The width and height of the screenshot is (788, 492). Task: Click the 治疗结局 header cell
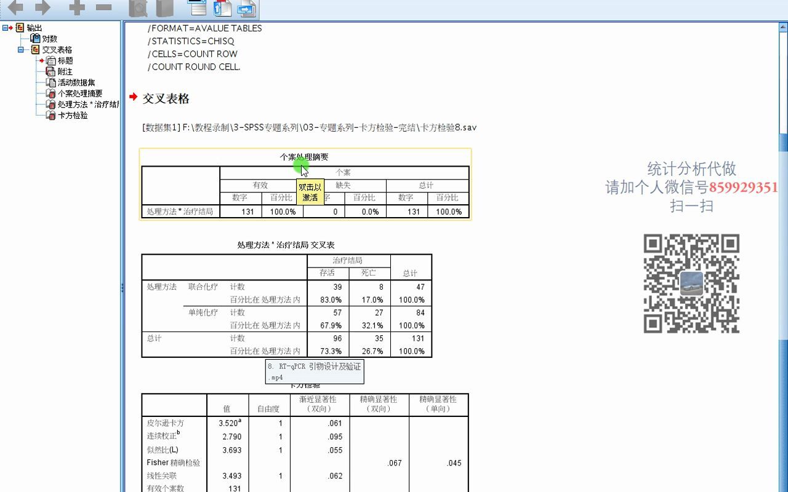348,261
